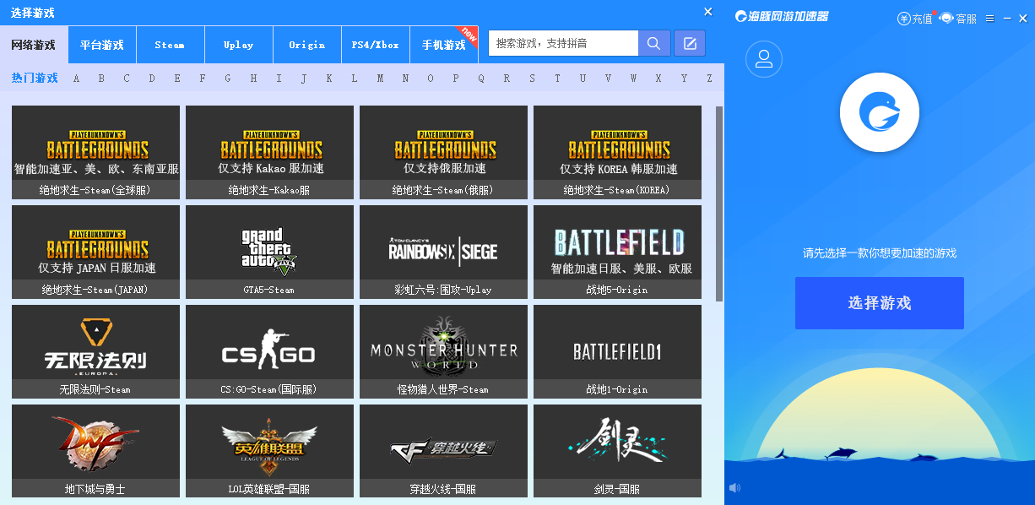Image resolution: width=1035 pixels, height=505 pixels.
Task: Open the user profile avatar icon
Action: click(764, 59)
